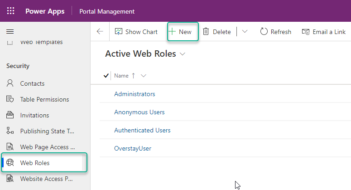The width and height of the screenshot is (351, 190).
Task: Click the Web Templates icon
Action: [x=10, y=43]
